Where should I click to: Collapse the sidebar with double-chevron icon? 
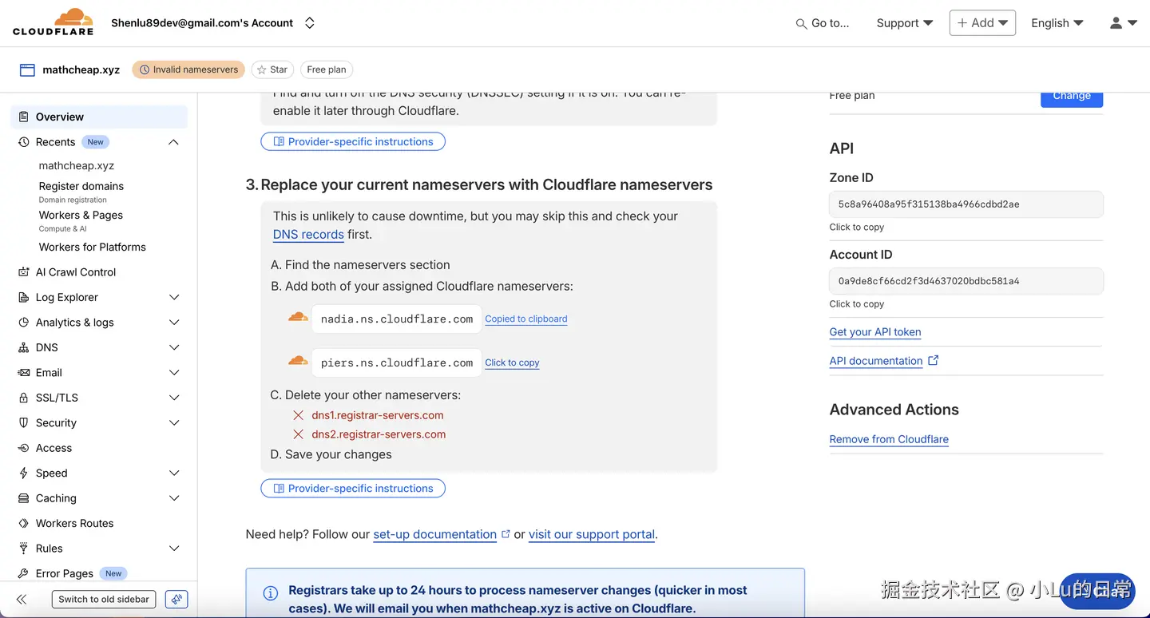coord(22,599)
